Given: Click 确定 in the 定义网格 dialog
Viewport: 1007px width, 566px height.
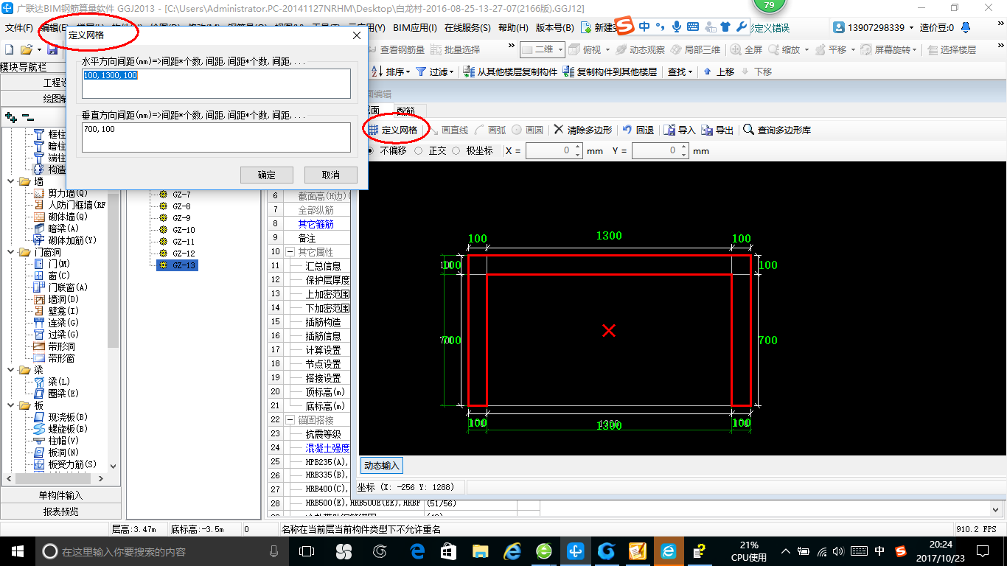Looking at the screenshot, I should (x=267, y=175).
